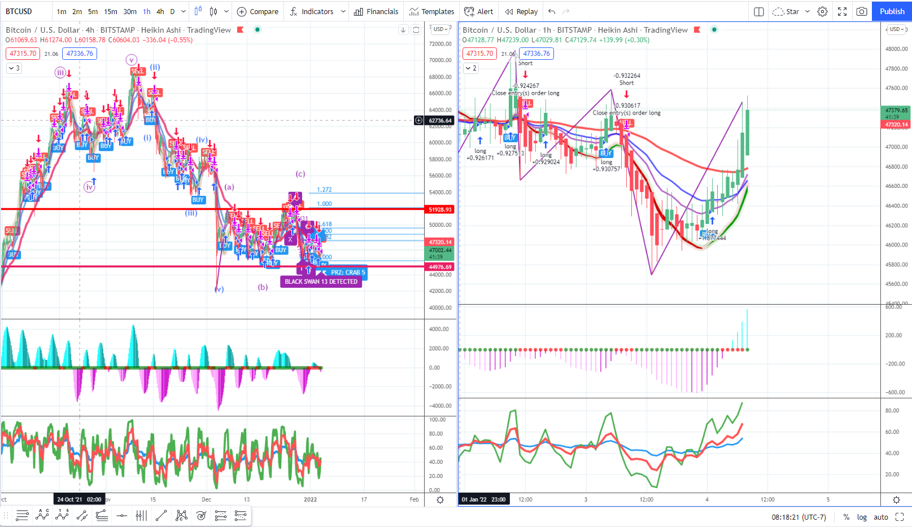Viewport: 912px width, 527px height.
Task: Select the Fib extension tool next to the spiral
Action: click(x=221, y=515)
